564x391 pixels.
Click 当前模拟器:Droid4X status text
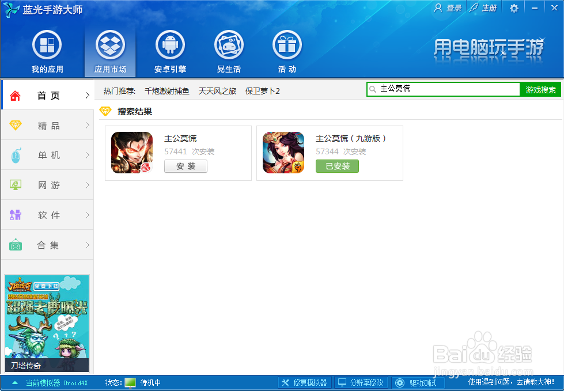click(57, 383)
